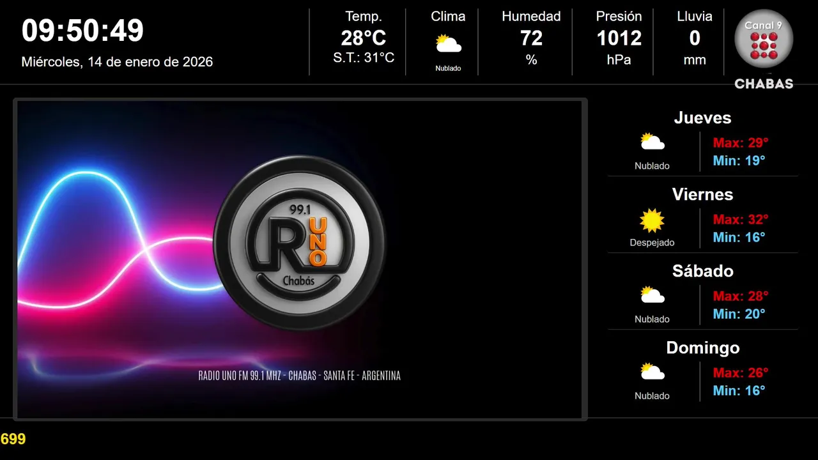Viewport: 818px width, 460px height.
Task: Click the current weather cloudy icon under Clima
Action: tap(448, 44)
